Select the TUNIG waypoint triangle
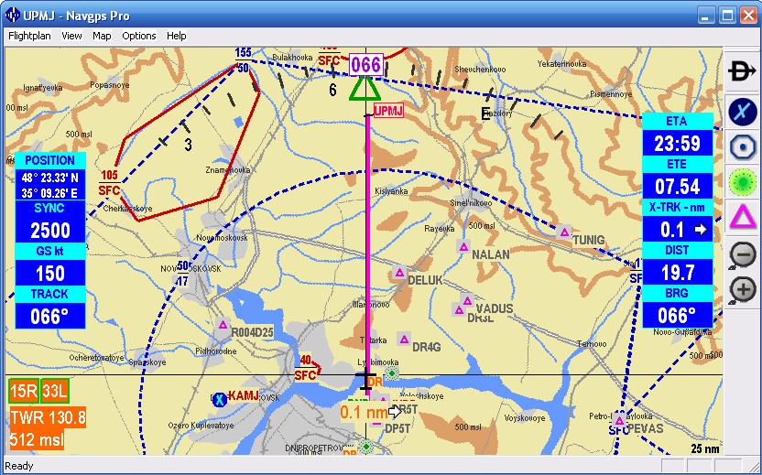Image resolution: width=762 pixels, height=475 pixels. pyautogui.click(x=565, y=232)
